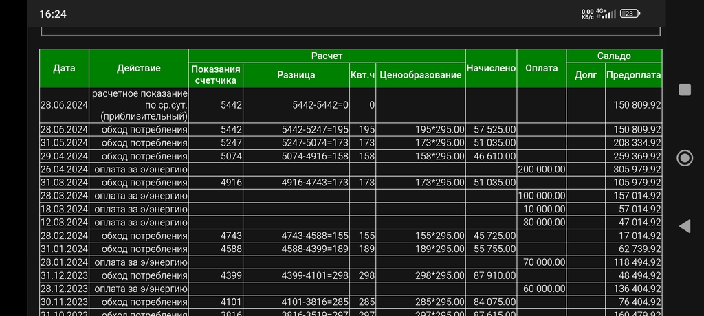Select the расчетное показание по ср.сут. cell
Screen dimensions: 704x316
(140, 104)
